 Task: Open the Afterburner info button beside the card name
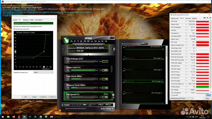click(114, 49)
